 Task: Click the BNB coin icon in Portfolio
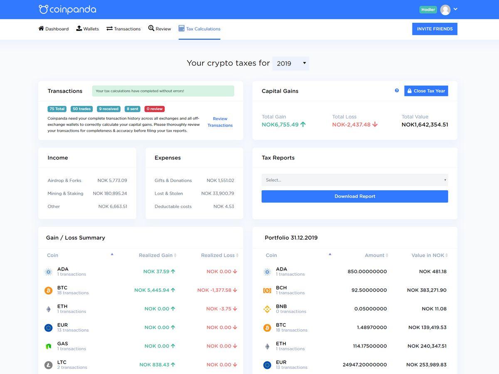pyautogui.click(x=267, y=309)
